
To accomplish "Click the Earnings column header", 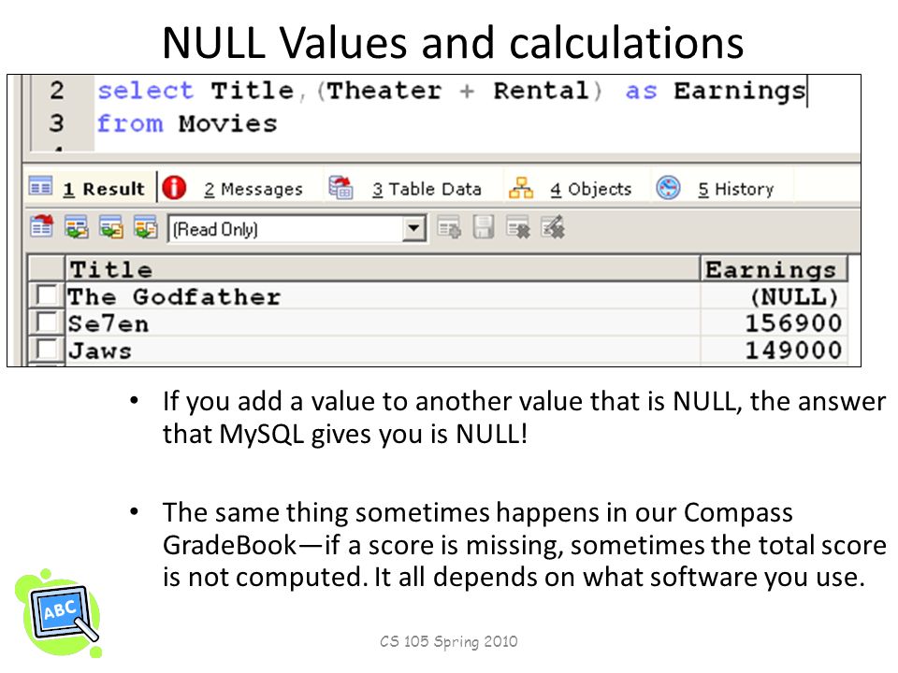I will click(x=774, y=269).
